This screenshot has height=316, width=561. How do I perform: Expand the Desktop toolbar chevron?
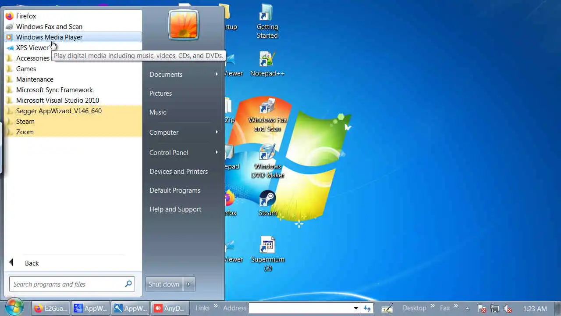point(433,306)
